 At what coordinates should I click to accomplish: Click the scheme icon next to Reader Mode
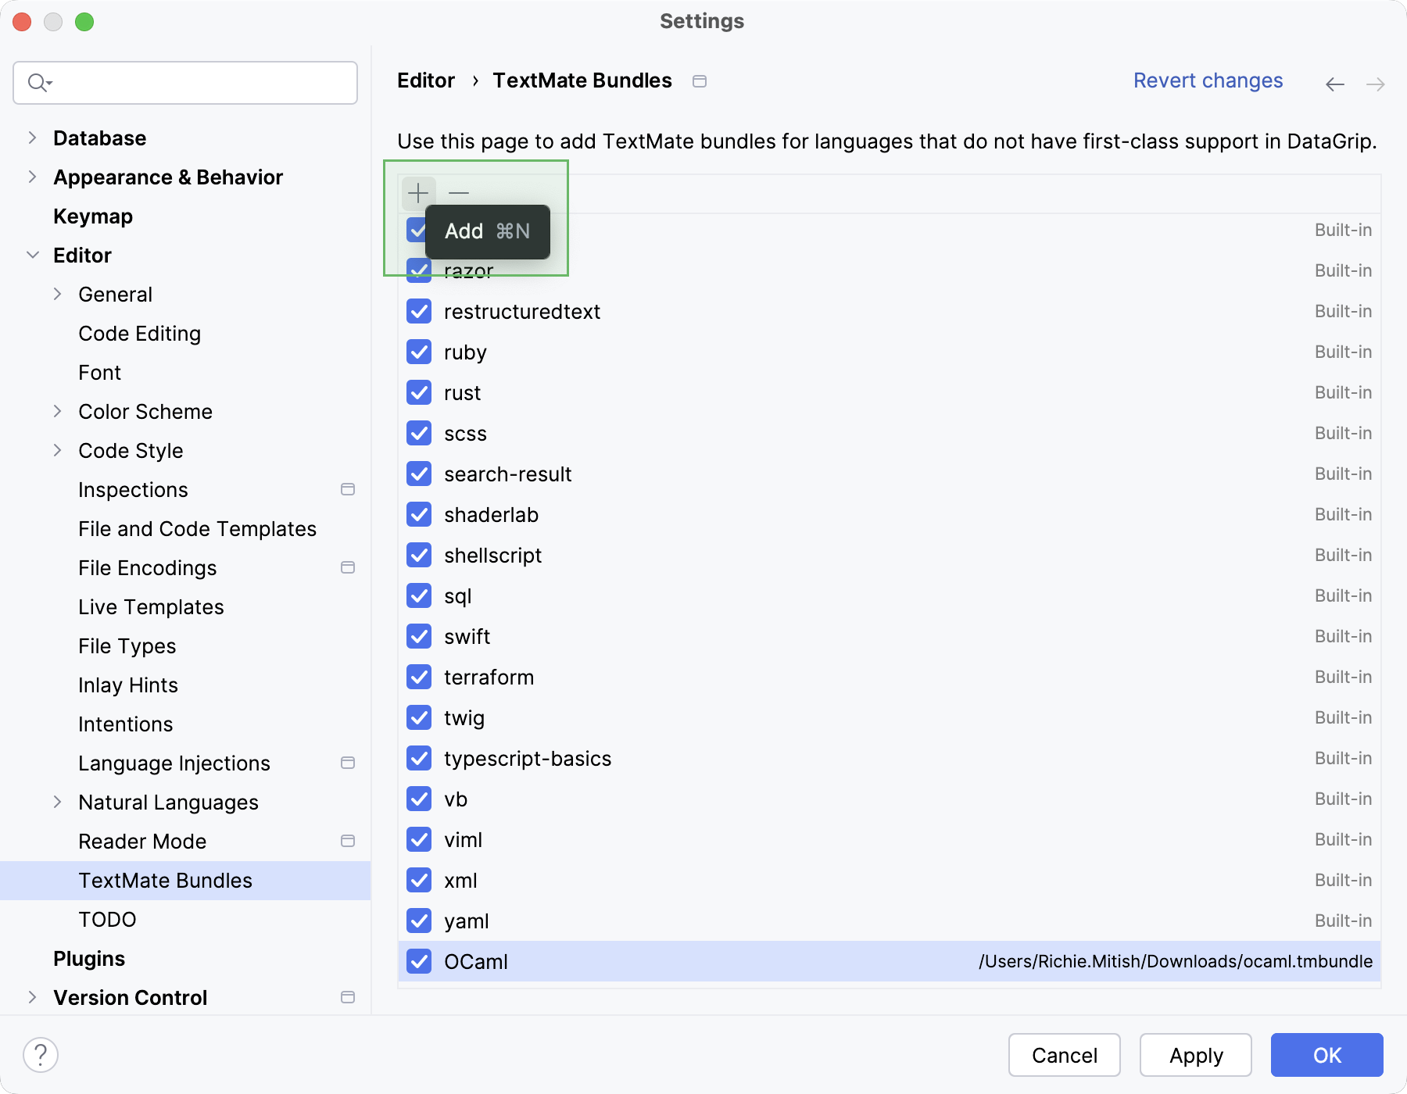coord(348,841)
